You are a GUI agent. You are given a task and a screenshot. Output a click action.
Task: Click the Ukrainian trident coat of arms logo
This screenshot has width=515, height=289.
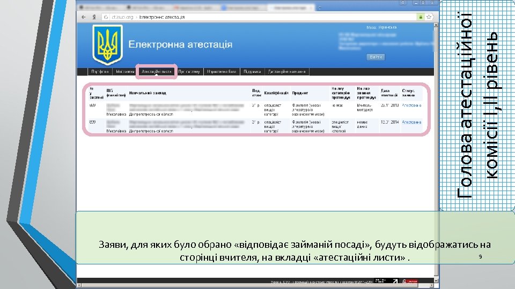coord(107,45)
